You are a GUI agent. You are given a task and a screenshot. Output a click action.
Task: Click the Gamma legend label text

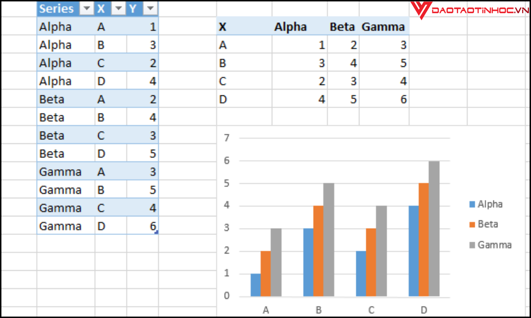tap(495, 245)
